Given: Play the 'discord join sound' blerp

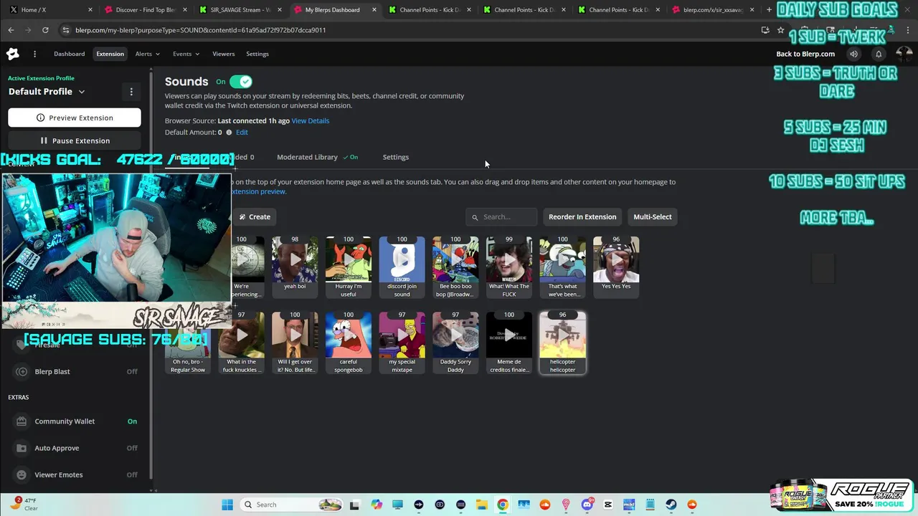Looking at the screenshot, I should pos(402,259).
